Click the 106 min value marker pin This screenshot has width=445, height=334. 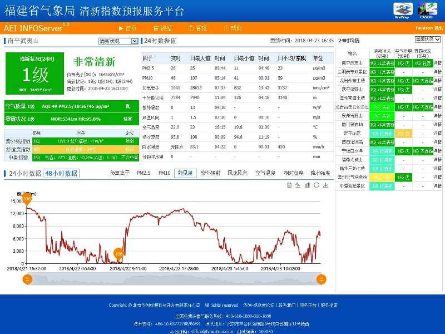(118, 254)
